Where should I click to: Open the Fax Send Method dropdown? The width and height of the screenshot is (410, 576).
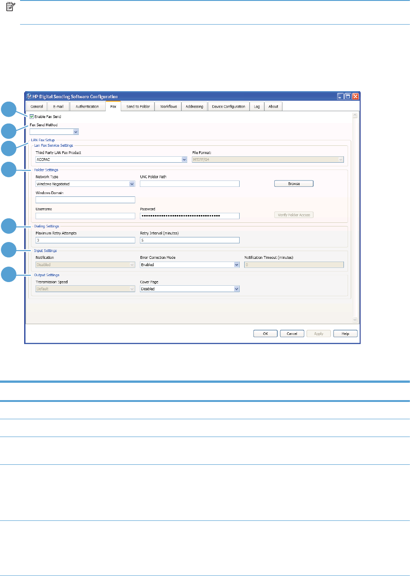55,132
